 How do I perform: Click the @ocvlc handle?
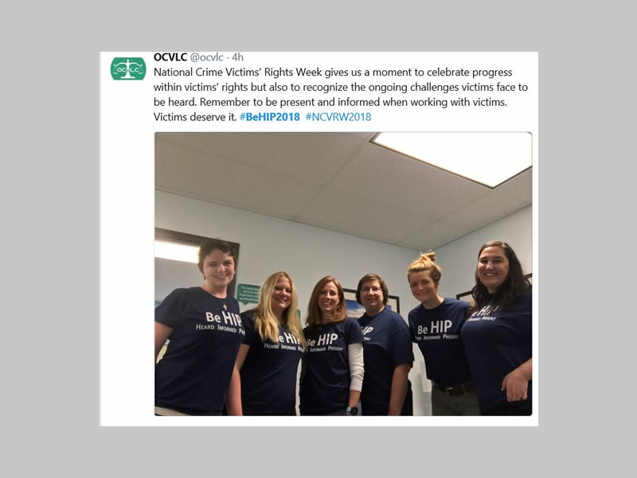pos(207,57)
